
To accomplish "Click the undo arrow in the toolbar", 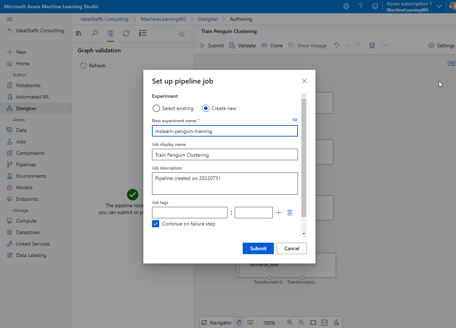I will (x=336, y=46).
